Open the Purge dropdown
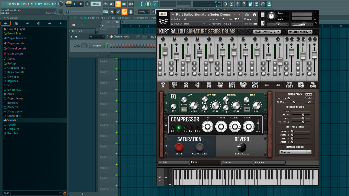The image size is (349, 196). point(250,19)
